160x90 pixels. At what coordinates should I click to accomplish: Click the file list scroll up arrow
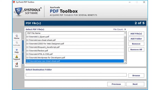125,33
